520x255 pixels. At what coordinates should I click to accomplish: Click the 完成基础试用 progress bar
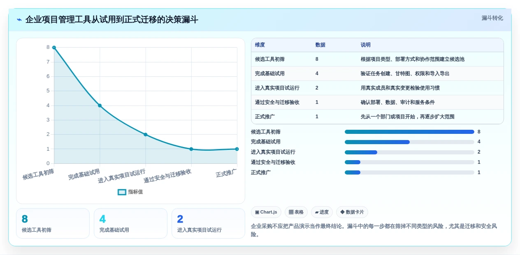point(409,142)
